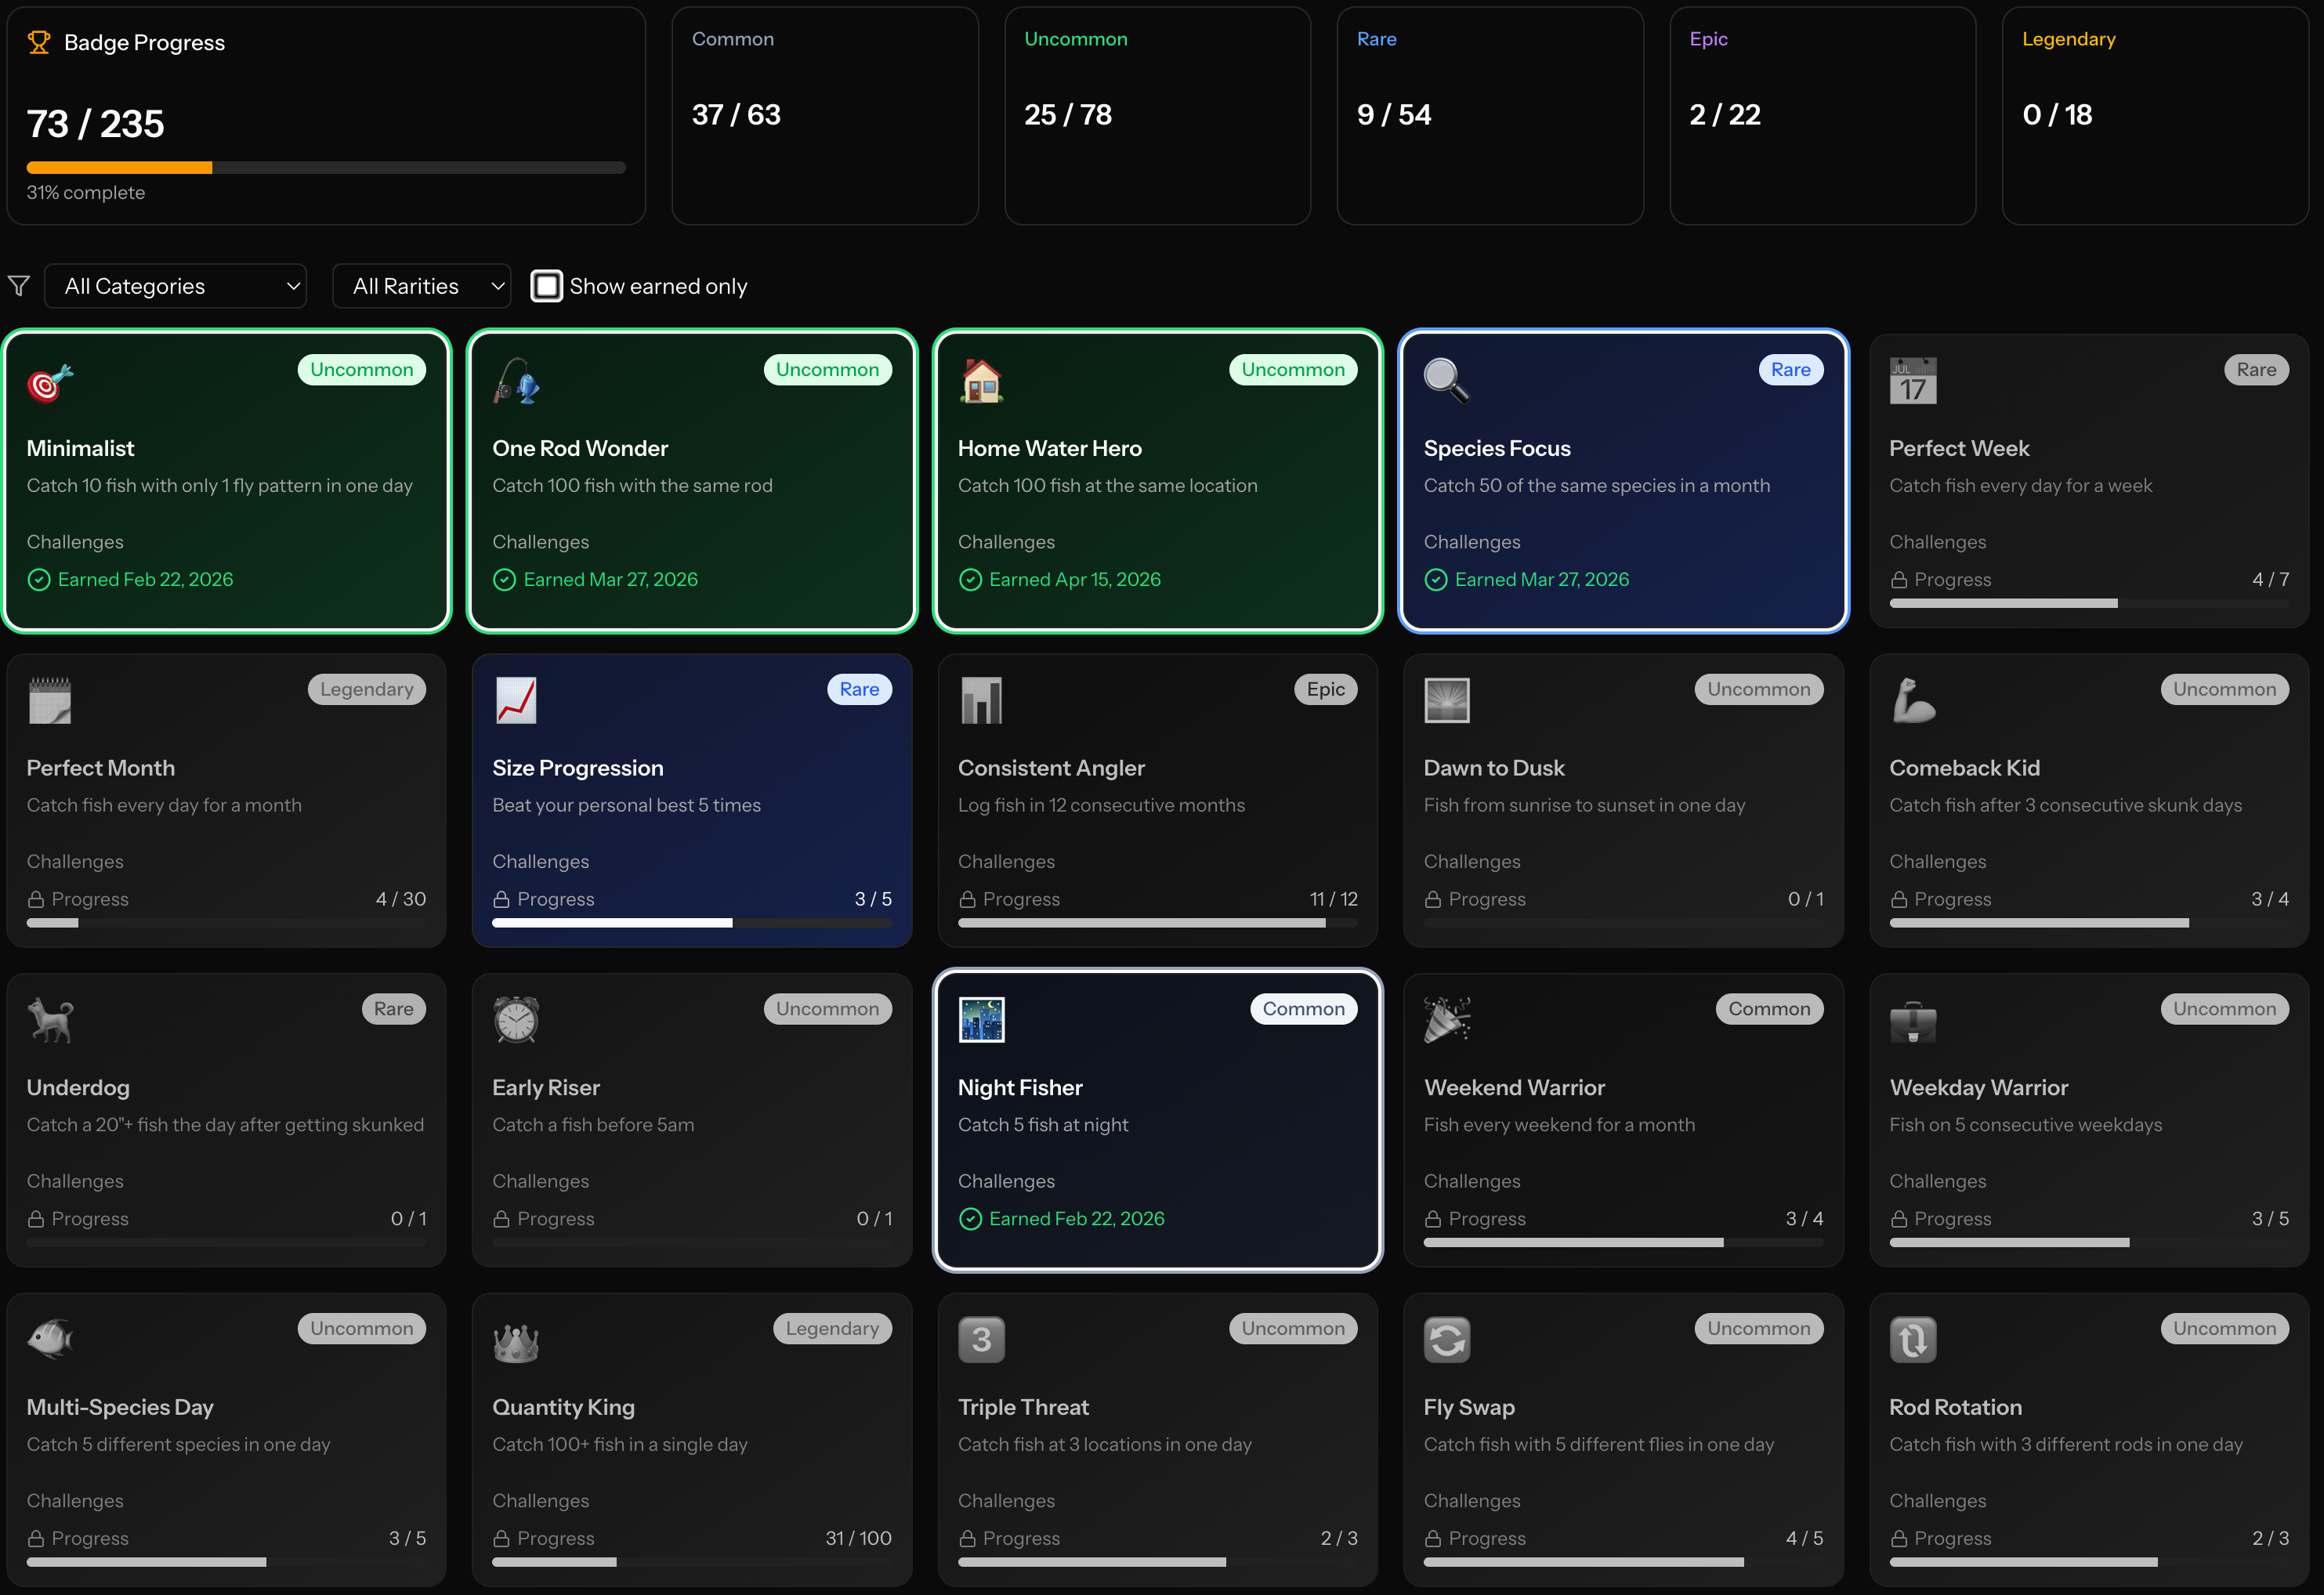
Task: Click the Species Focus magnifying glass icon
Action: click(x=1446, y=381)
